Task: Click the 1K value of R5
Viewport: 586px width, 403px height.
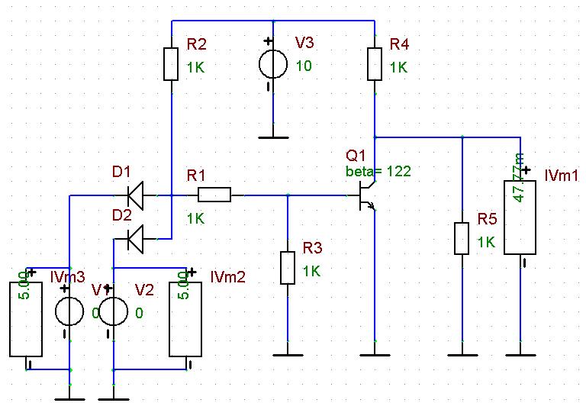Action: click(487, 242)
